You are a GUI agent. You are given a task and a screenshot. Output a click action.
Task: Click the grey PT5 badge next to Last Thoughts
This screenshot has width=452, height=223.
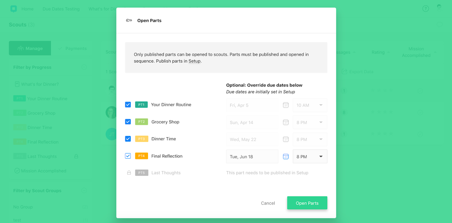point(141,173)
